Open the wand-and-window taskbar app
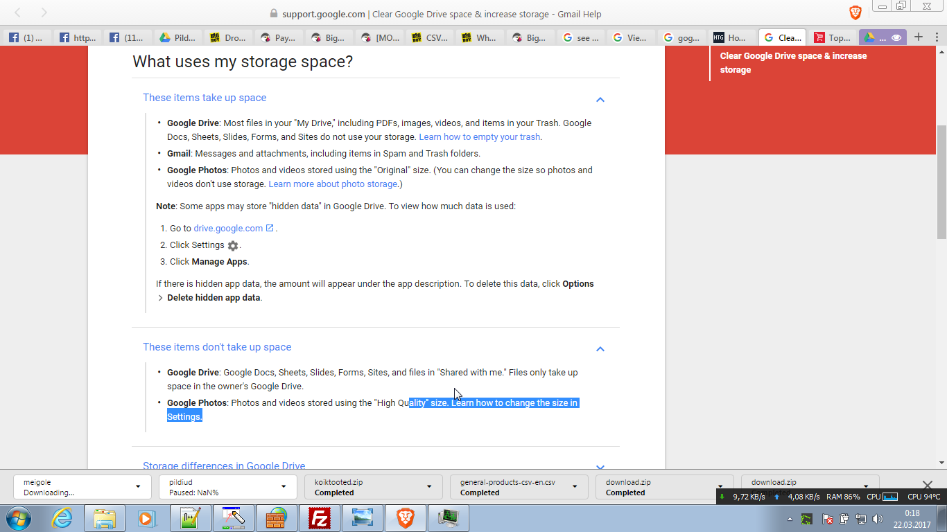 click(x=234, y=518)
